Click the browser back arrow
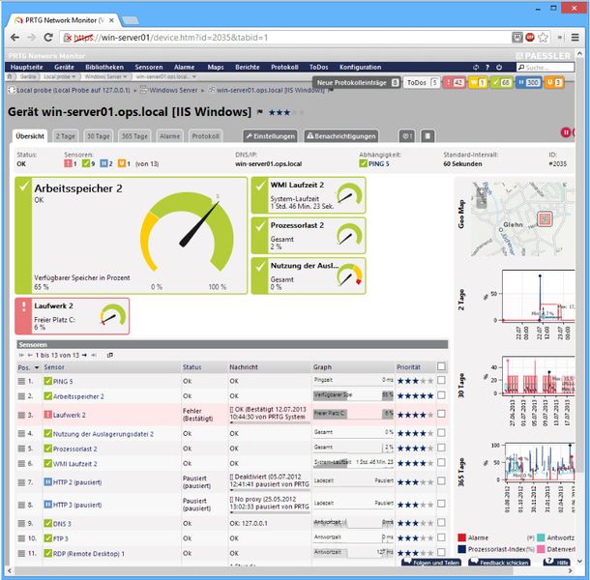Screen dimensions: 590x580 click(x=15, y=38)
